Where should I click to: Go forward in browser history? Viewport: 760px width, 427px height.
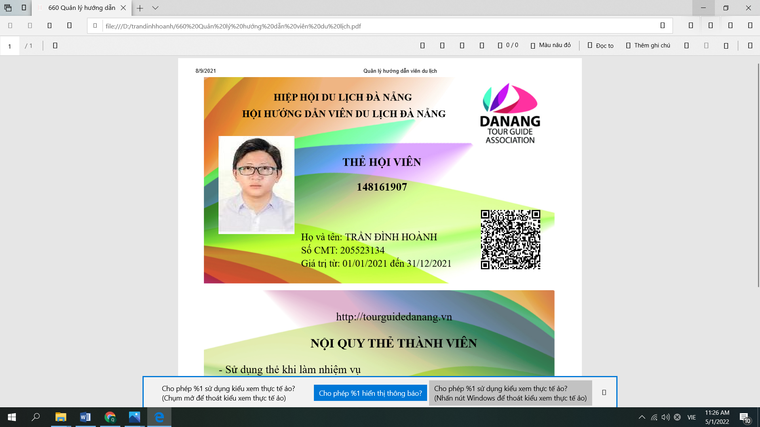point(30,26)
